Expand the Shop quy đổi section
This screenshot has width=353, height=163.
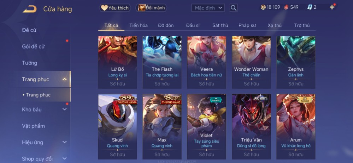[64, 159]
